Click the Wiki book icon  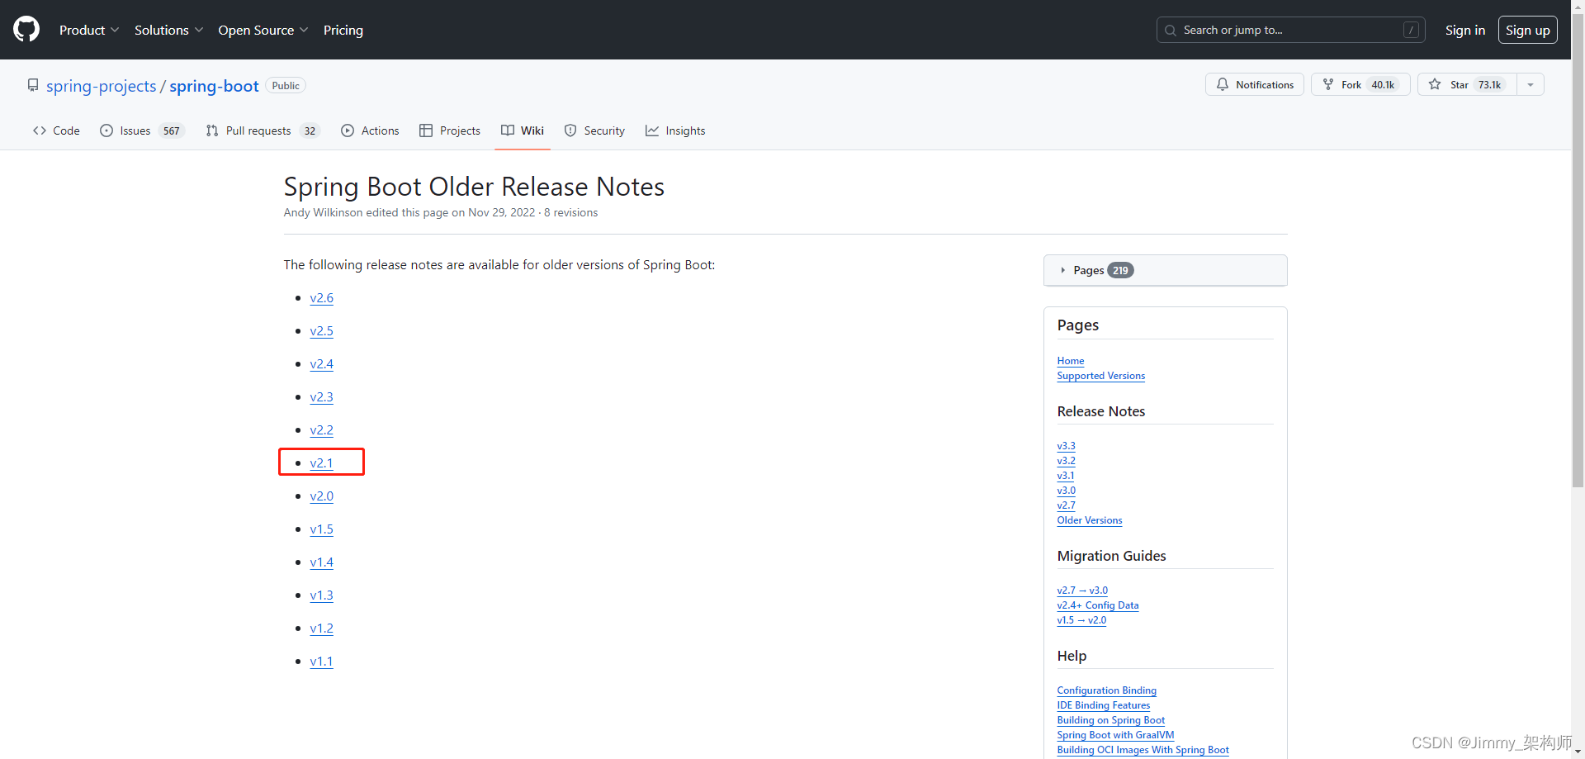pyautogui.click(x=508, y=130)
